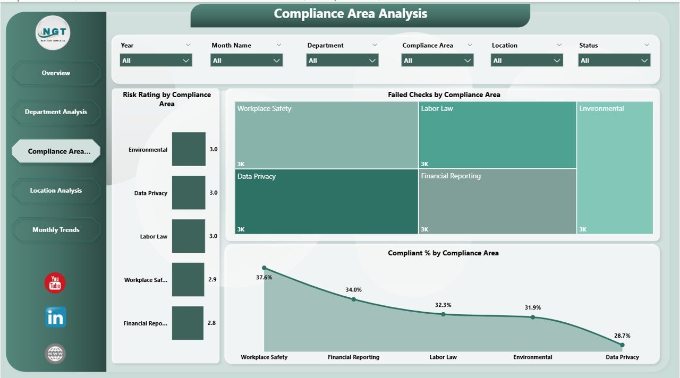Click the chevron icon beside Year label
This screenshot has height=378, width=680.
click(188, 45)
